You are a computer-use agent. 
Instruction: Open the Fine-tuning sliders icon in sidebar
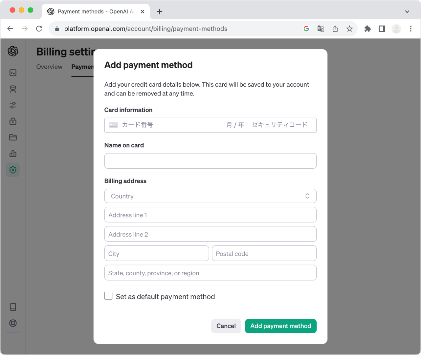click(13, 105)
